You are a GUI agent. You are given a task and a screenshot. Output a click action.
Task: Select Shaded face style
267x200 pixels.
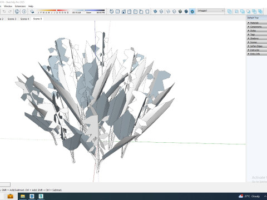click(180, 12)
